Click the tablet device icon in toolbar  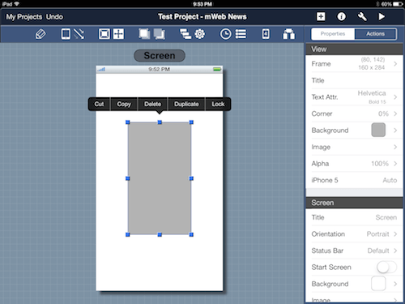66,34
